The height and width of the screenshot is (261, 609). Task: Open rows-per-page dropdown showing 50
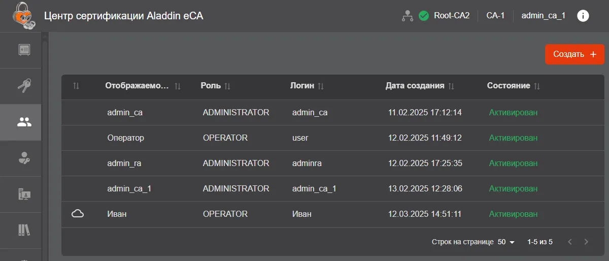pos(506,242)
